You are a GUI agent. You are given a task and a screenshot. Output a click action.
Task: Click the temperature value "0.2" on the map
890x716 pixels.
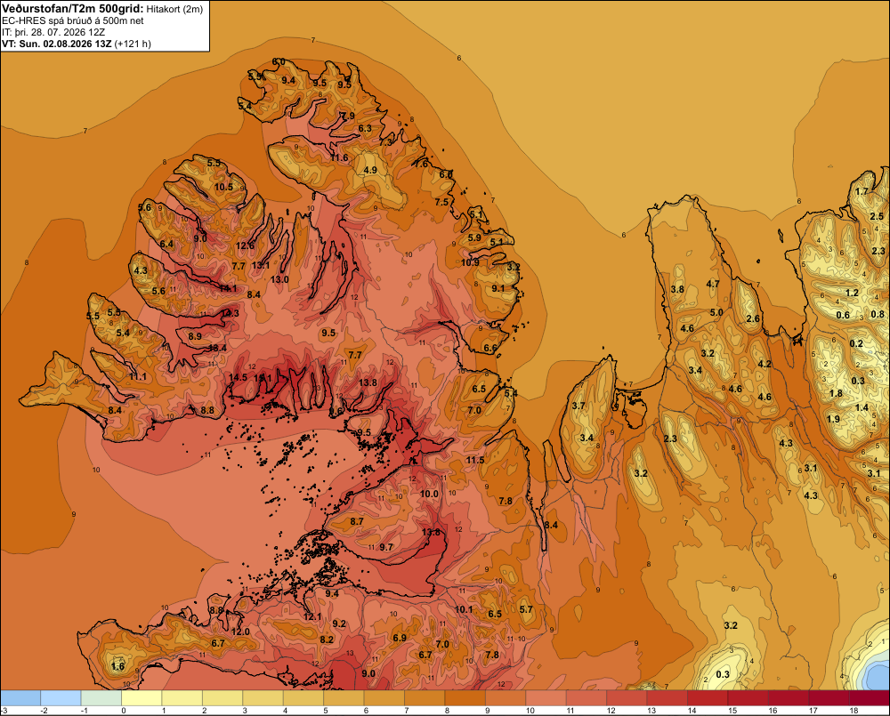click(856, 343)
